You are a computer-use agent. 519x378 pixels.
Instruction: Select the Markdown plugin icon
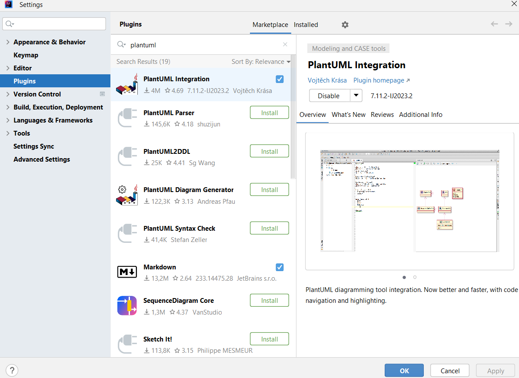tap(127, 272)
